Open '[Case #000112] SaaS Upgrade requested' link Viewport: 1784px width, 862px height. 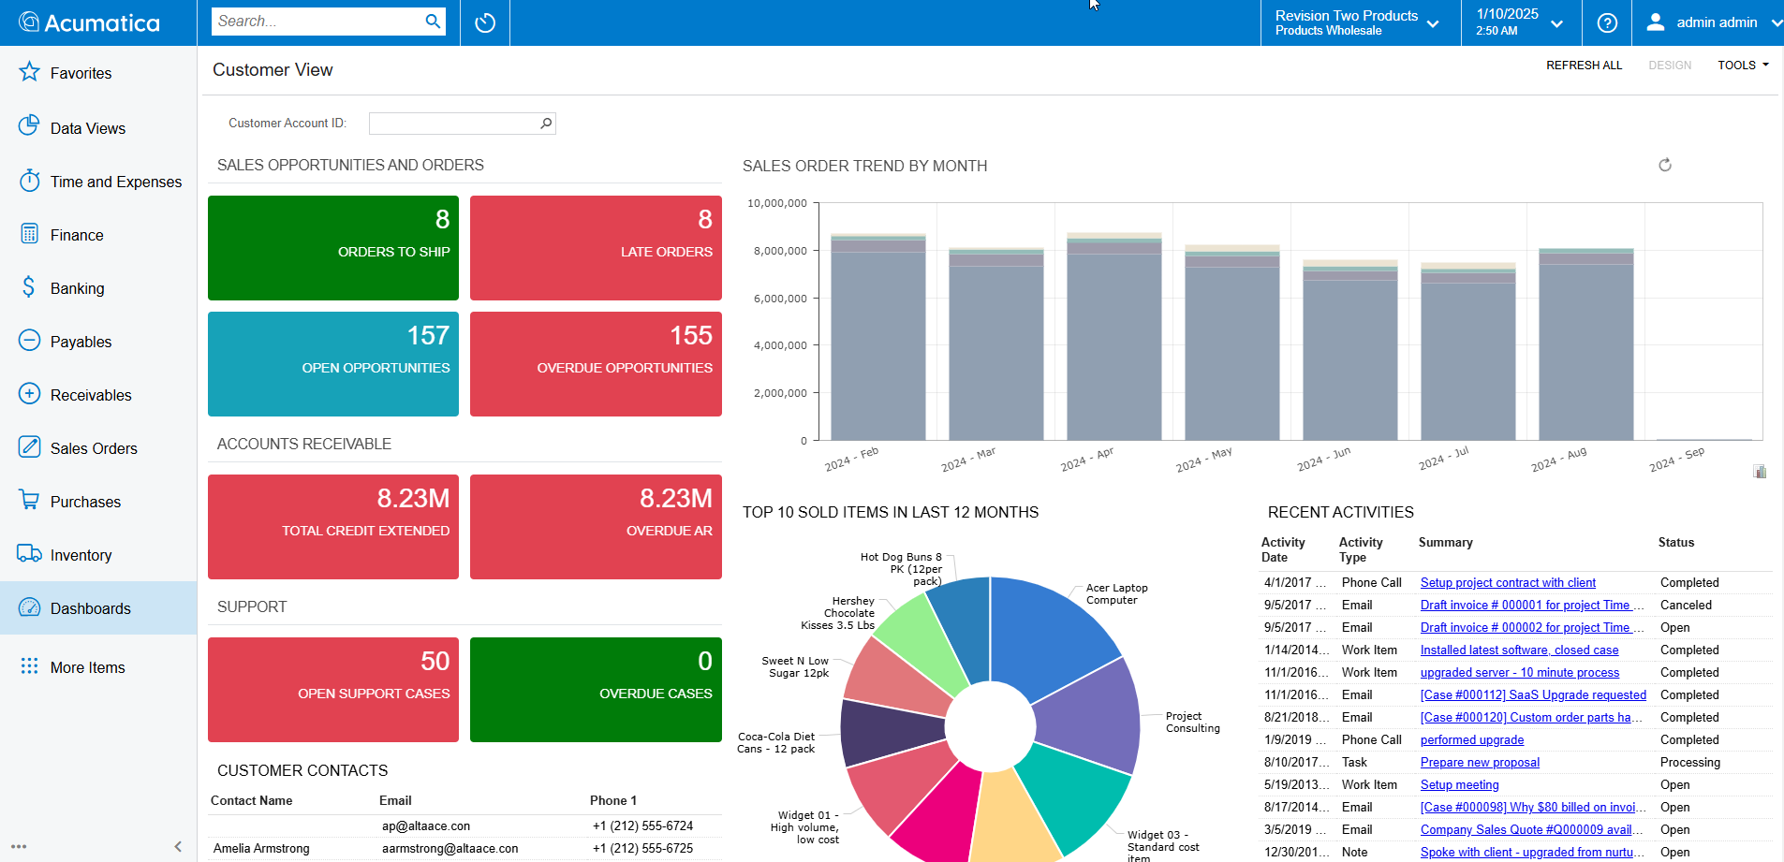tap(1533, 694)
